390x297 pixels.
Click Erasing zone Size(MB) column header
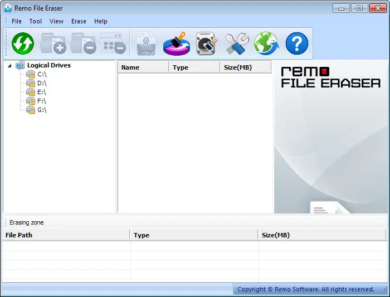[322, 235]
